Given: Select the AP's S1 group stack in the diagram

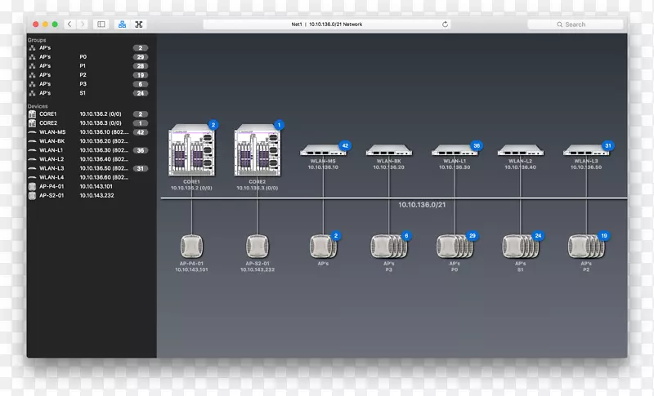Looking at the screenshot, I should [520, 246].
